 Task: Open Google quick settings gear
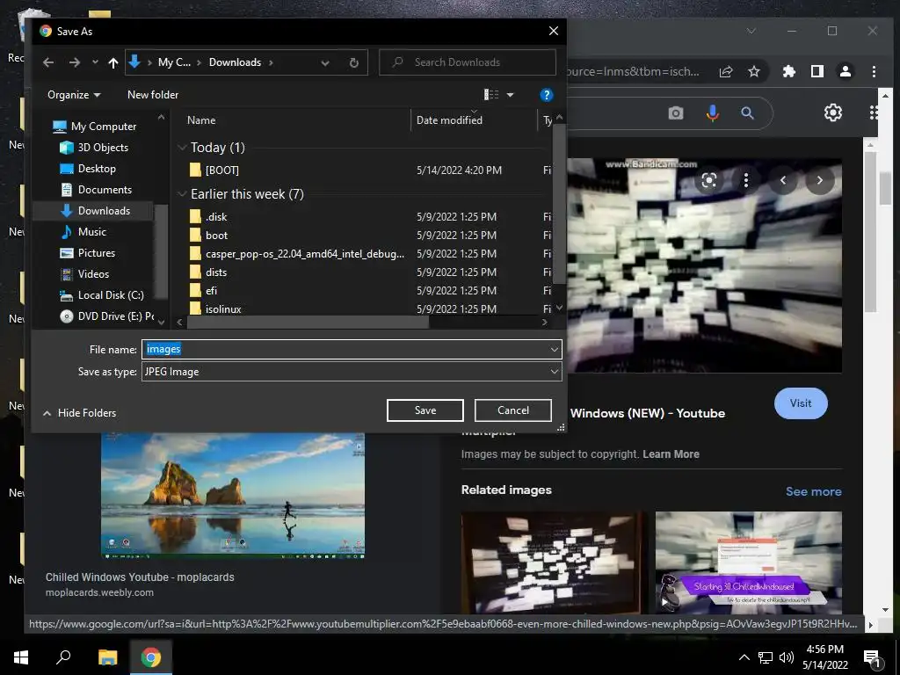833,112
